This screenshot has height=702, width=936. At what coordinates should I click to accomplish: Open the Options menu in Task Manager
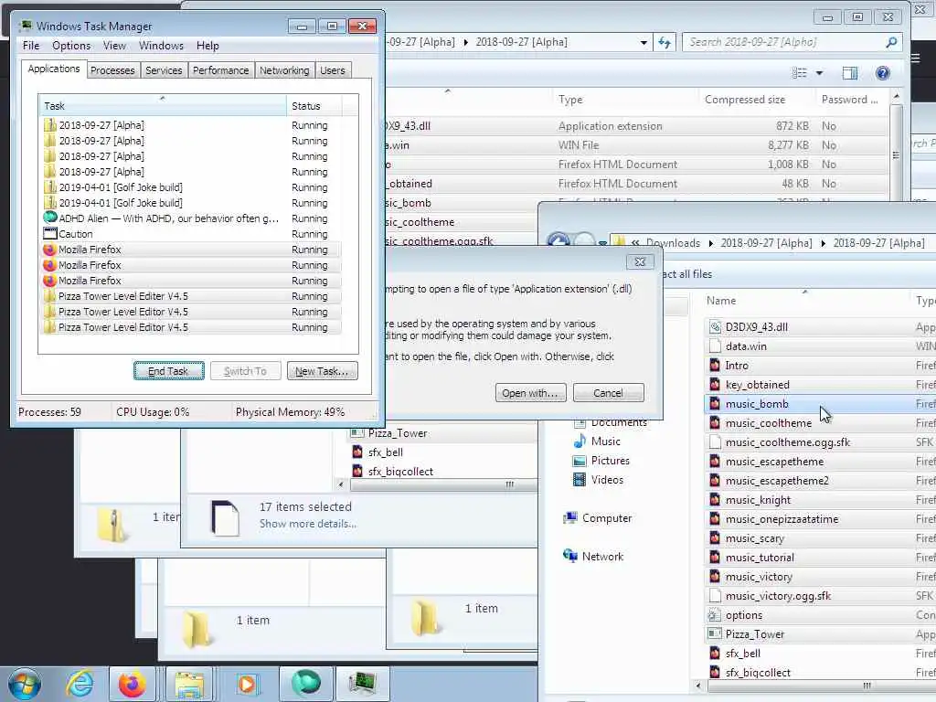pos(71,46)
